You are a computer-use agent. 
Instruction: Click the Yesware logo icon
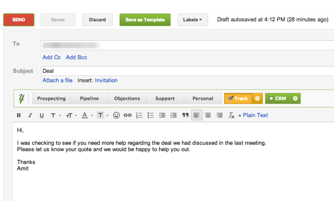tap(21, 99)
